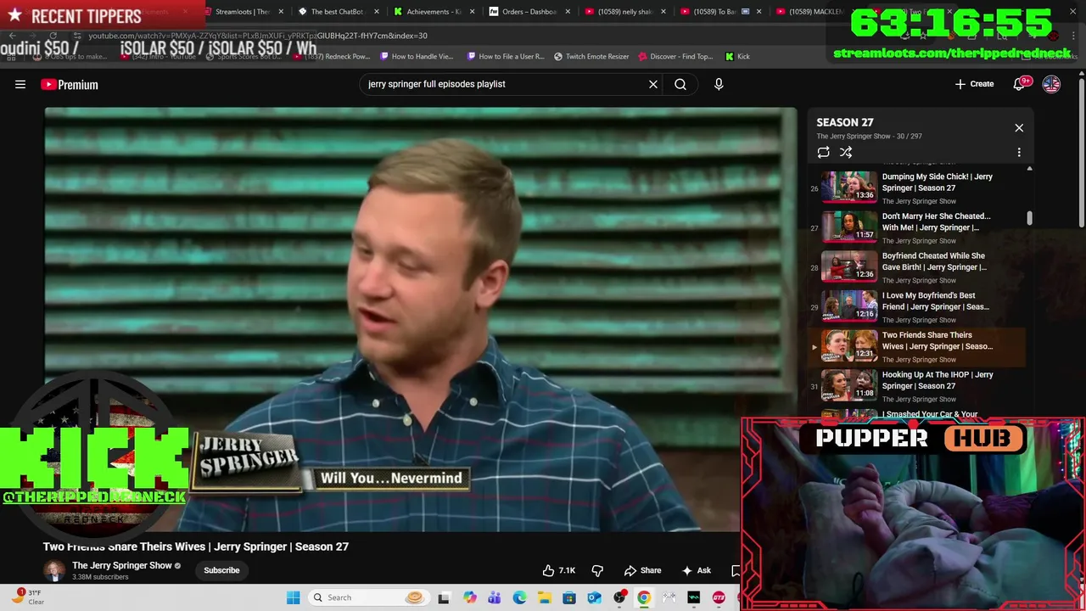This screenshot has height=611, width=1086.
Task: Open the Windows Start menu
Action: point(293,597)
